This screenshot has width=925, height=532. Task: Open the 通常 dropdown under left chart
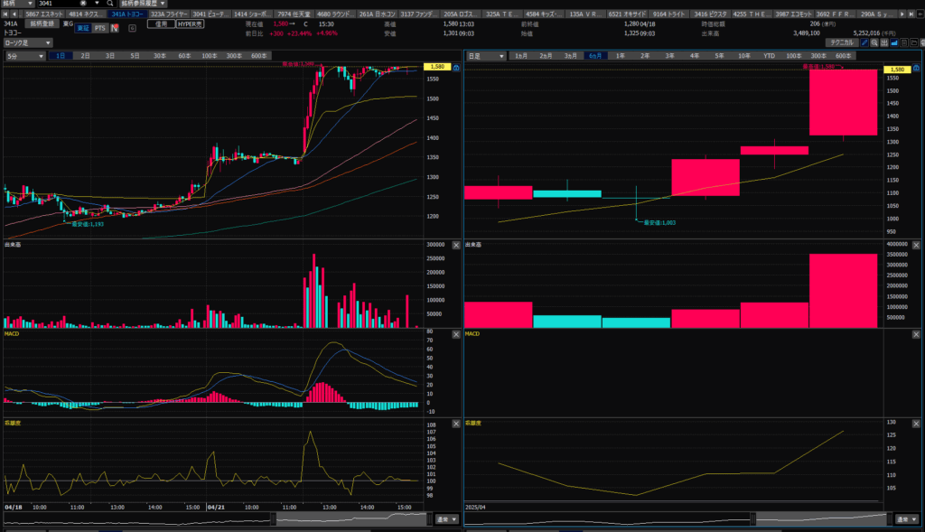(x=446, y=519)
